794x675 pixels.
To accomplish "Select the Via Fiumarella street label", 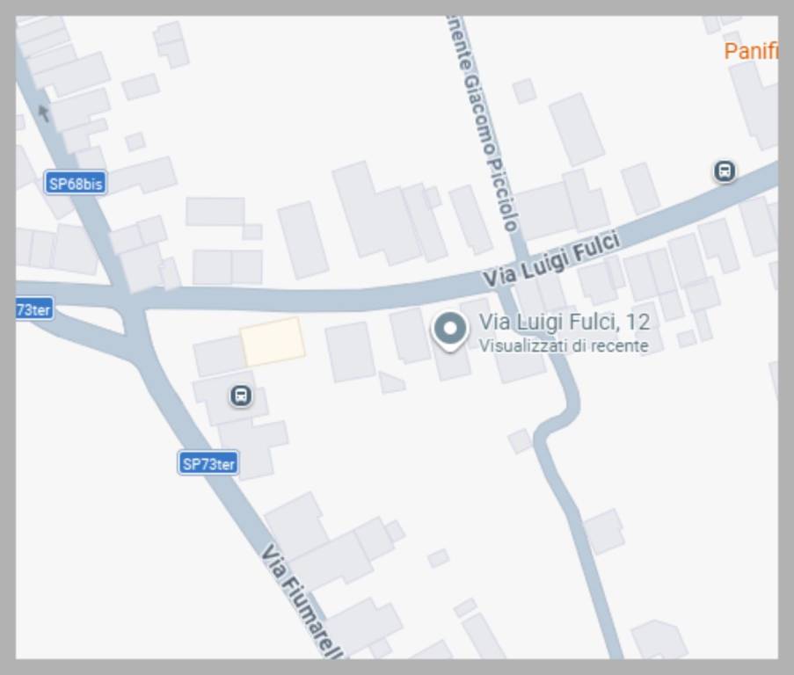I will (302, 601).
